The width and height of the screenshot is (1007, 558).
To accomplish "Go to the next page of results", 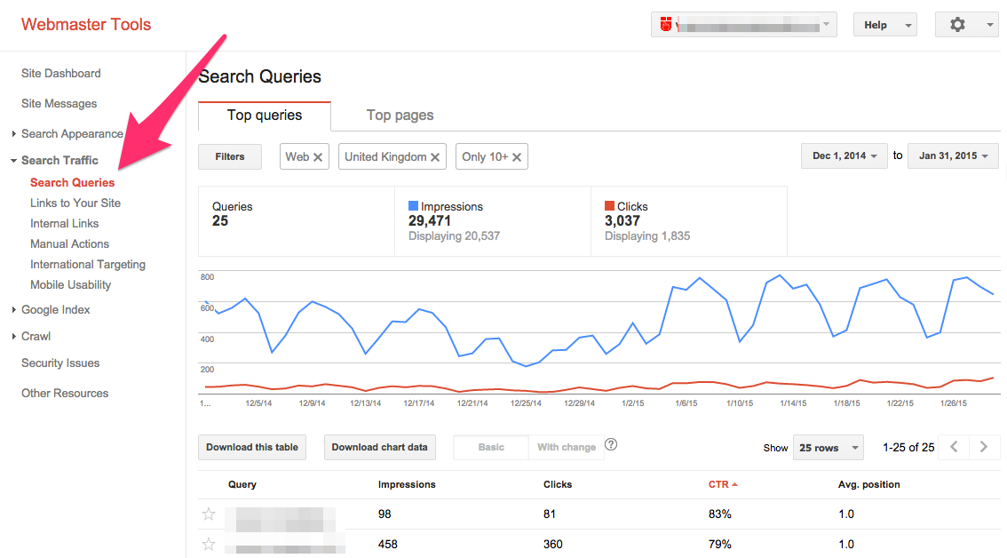I will pos(983,447).
